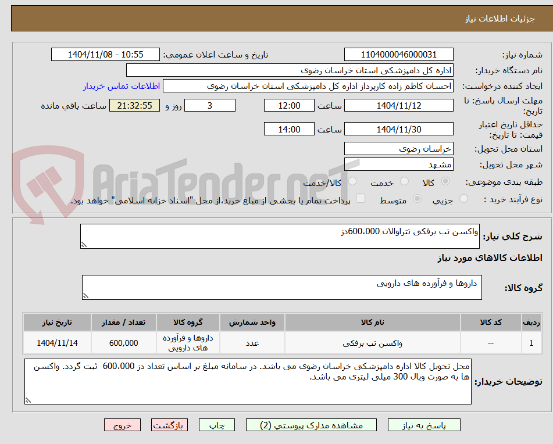Open مشاهده مدارک پیوستی (2) attachments
Viewport: 553px width, 444px height.
tap(311, 425)
